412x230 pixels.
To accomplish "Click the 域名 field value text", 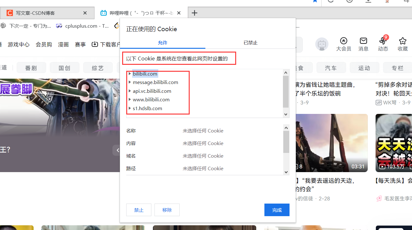I will pos(203,156).
